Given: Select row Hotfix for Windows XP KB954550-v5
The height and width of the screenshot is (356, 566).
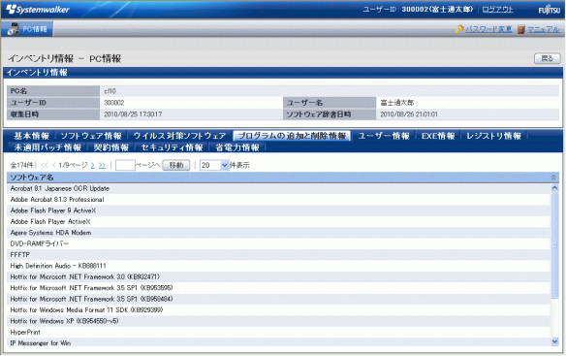Looking at the screenshot, I should 278,321.
